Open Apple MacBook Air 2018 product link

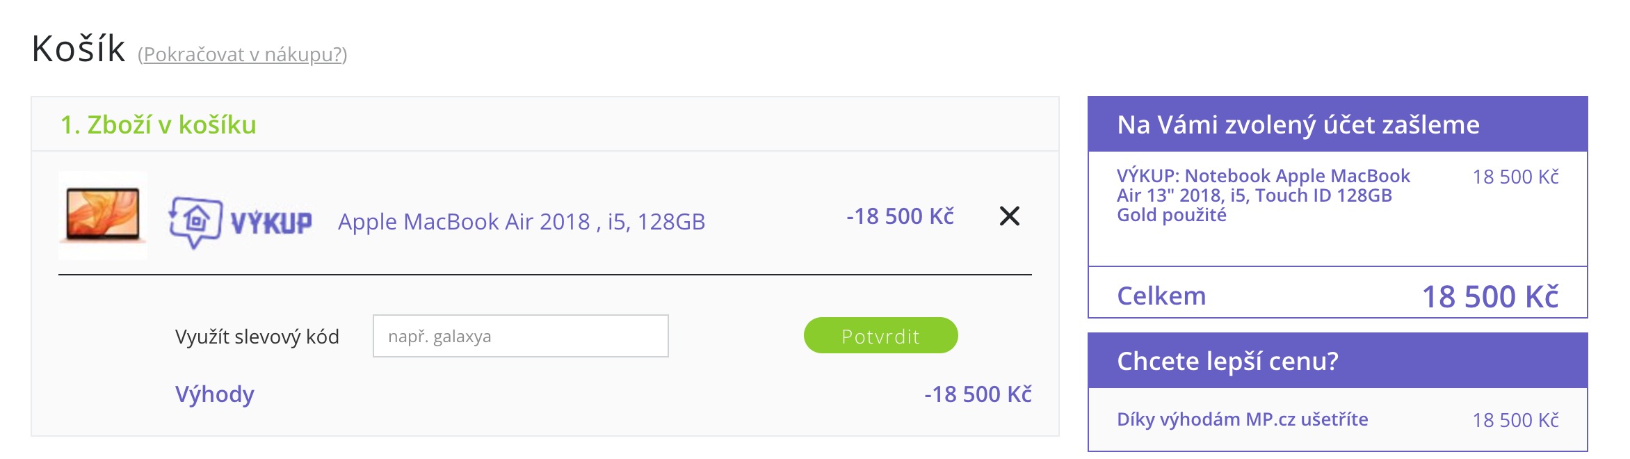pos(522,221)
